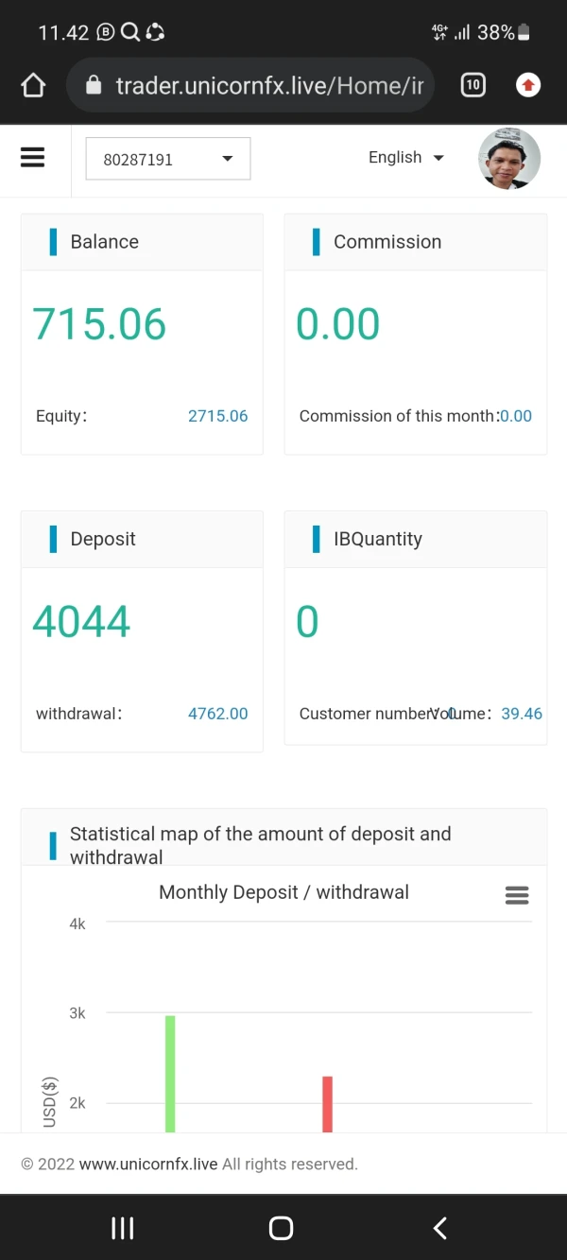Select the green deposit bar in chart
The image size is (567, 1260).
pos(170,1073)
